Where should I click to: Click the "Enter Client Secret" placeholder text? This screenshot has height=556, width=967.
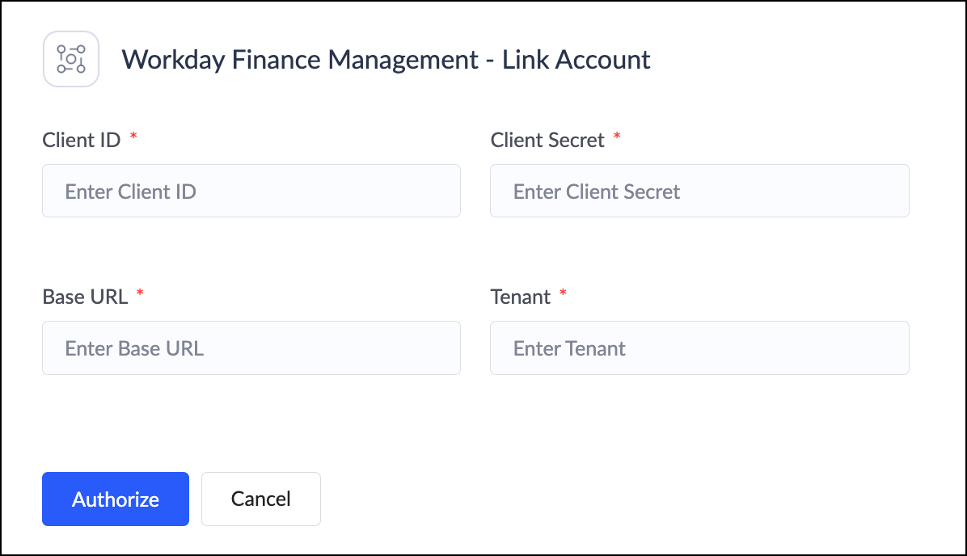[597, 192]
